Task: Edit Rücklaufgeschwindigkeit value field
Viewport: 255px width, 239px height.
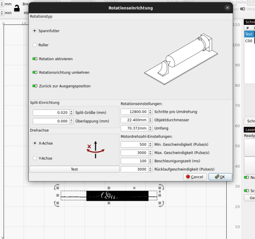Action: [x=134, y=169]
